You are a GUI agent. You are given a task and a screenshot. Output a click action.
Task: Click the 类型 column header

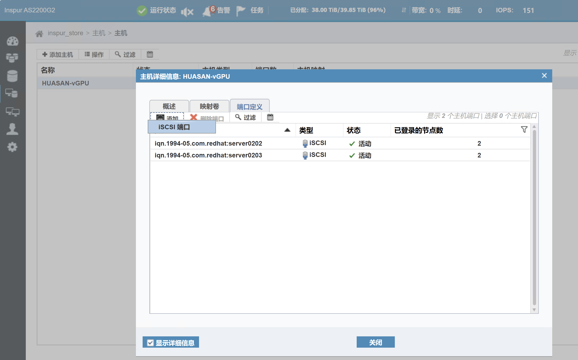coord(319,130)
